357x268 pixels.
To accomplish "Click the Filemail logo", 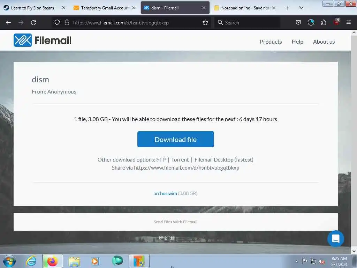I will [43, 40].
